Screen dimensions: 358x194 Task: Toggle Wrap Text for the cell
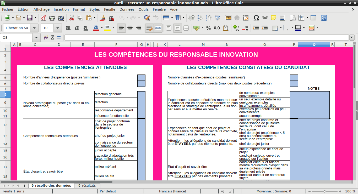(x=149, y=28)
